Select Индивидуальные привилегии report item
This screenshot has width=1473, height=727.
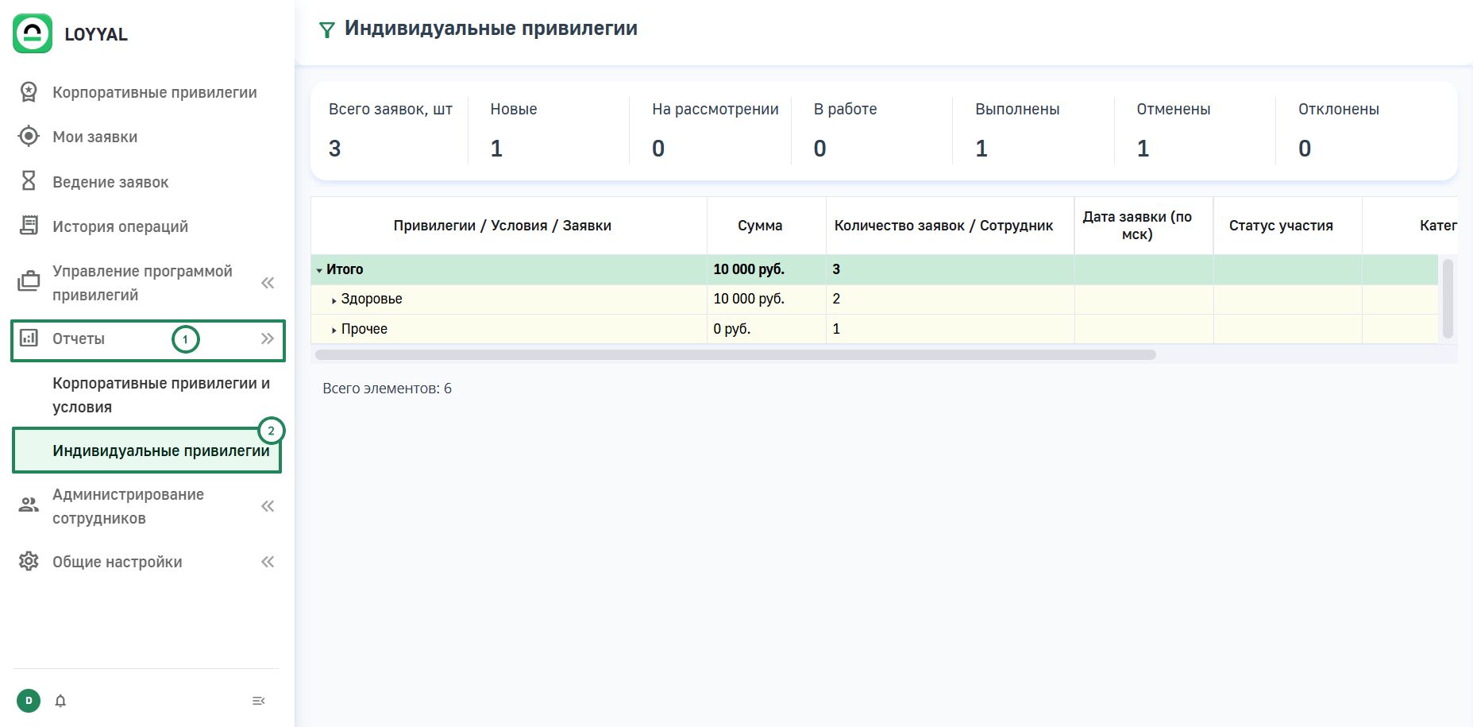click(160, 451)
